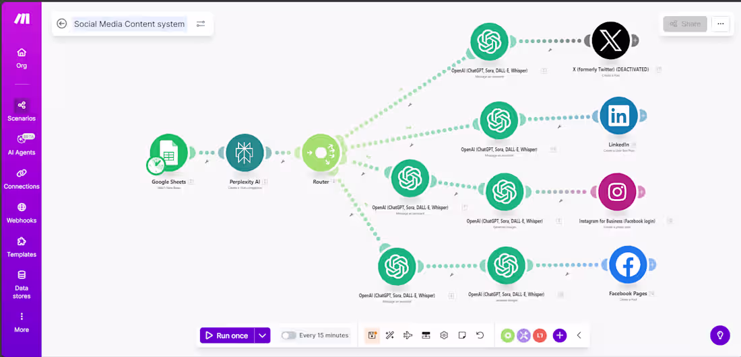Open the lightbulb help button
This screenshot has width=741, height=357.
tap(719, 335)
